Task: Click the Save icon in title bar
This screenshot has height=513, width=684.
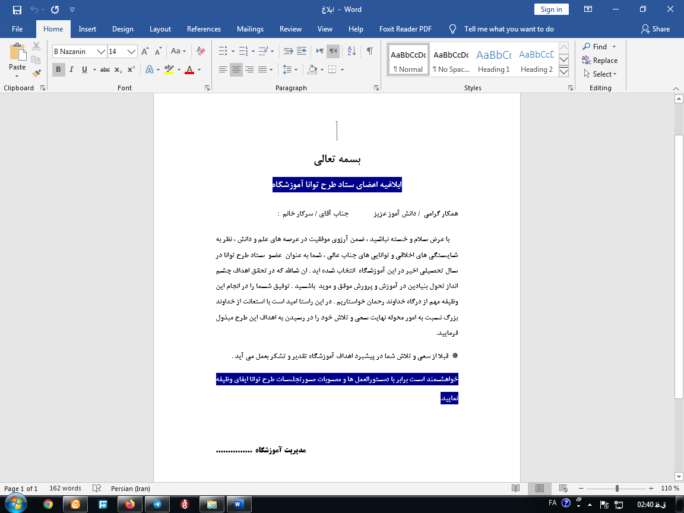Action: tap(17, 9)
